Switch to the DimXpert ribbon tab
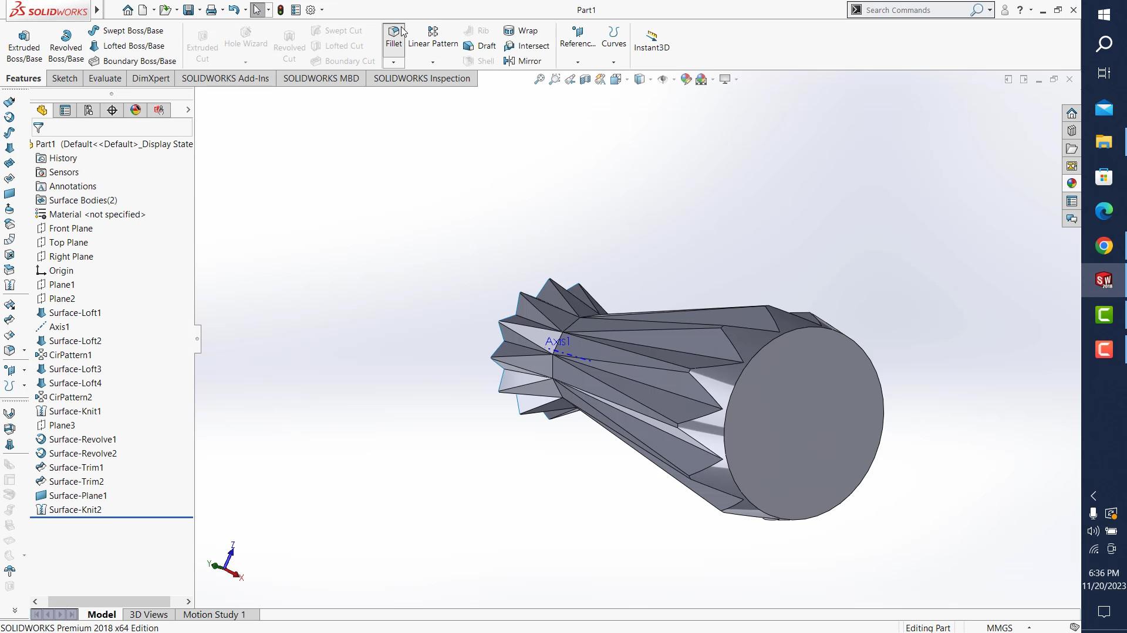 coord(150,78)
